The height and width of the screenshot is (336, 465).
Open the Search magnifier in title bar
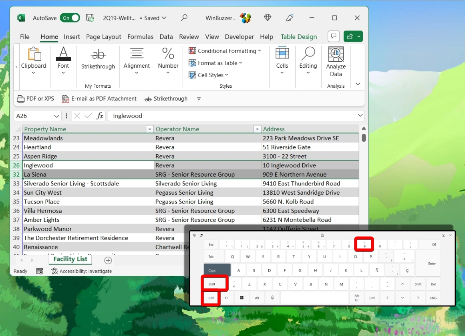(184, 18)
